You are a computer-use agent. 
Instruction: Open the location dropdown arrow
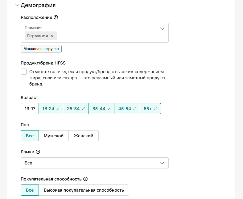tap(162, 29)
